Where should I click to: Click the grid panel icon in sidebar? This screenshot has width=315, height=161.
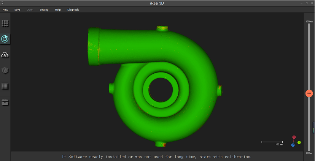click(x=5, y=86)
